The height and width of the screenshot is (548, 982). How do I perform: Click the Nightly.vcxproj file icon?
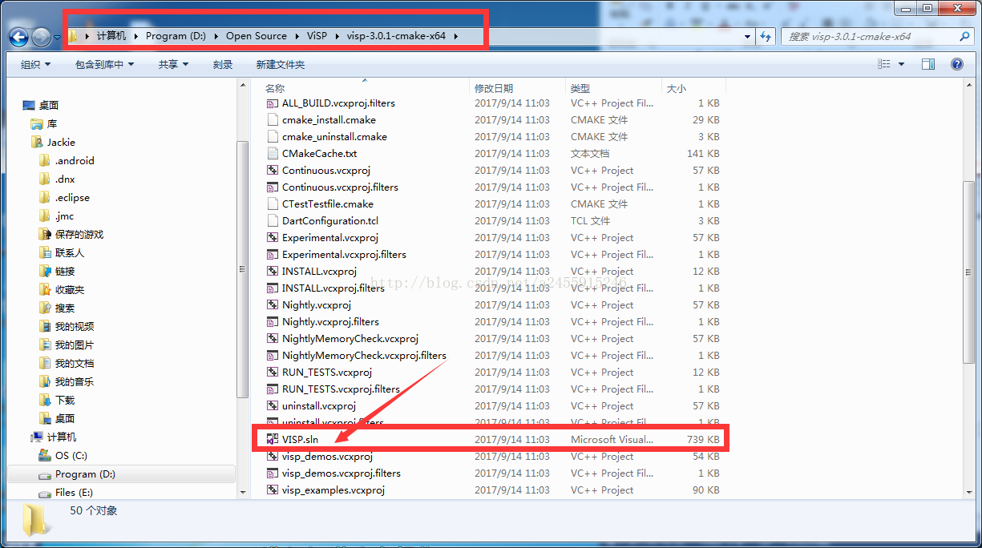tap(273, 304)
